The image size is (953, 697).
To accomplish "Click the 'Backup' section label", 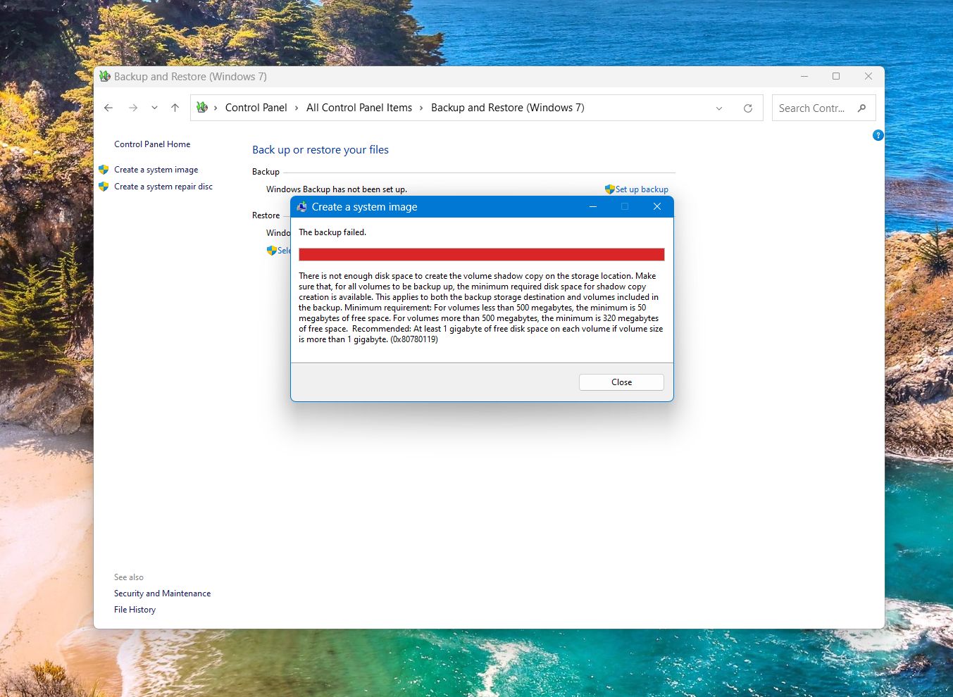I will (266, 172).
